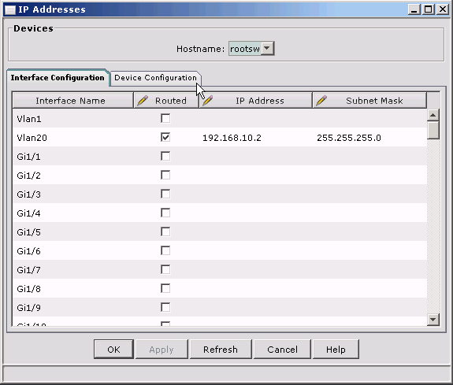Switch to Interface Configuration tab
Image resolution: width=453 pixels, height=385 pixels.
click(58, 78)
